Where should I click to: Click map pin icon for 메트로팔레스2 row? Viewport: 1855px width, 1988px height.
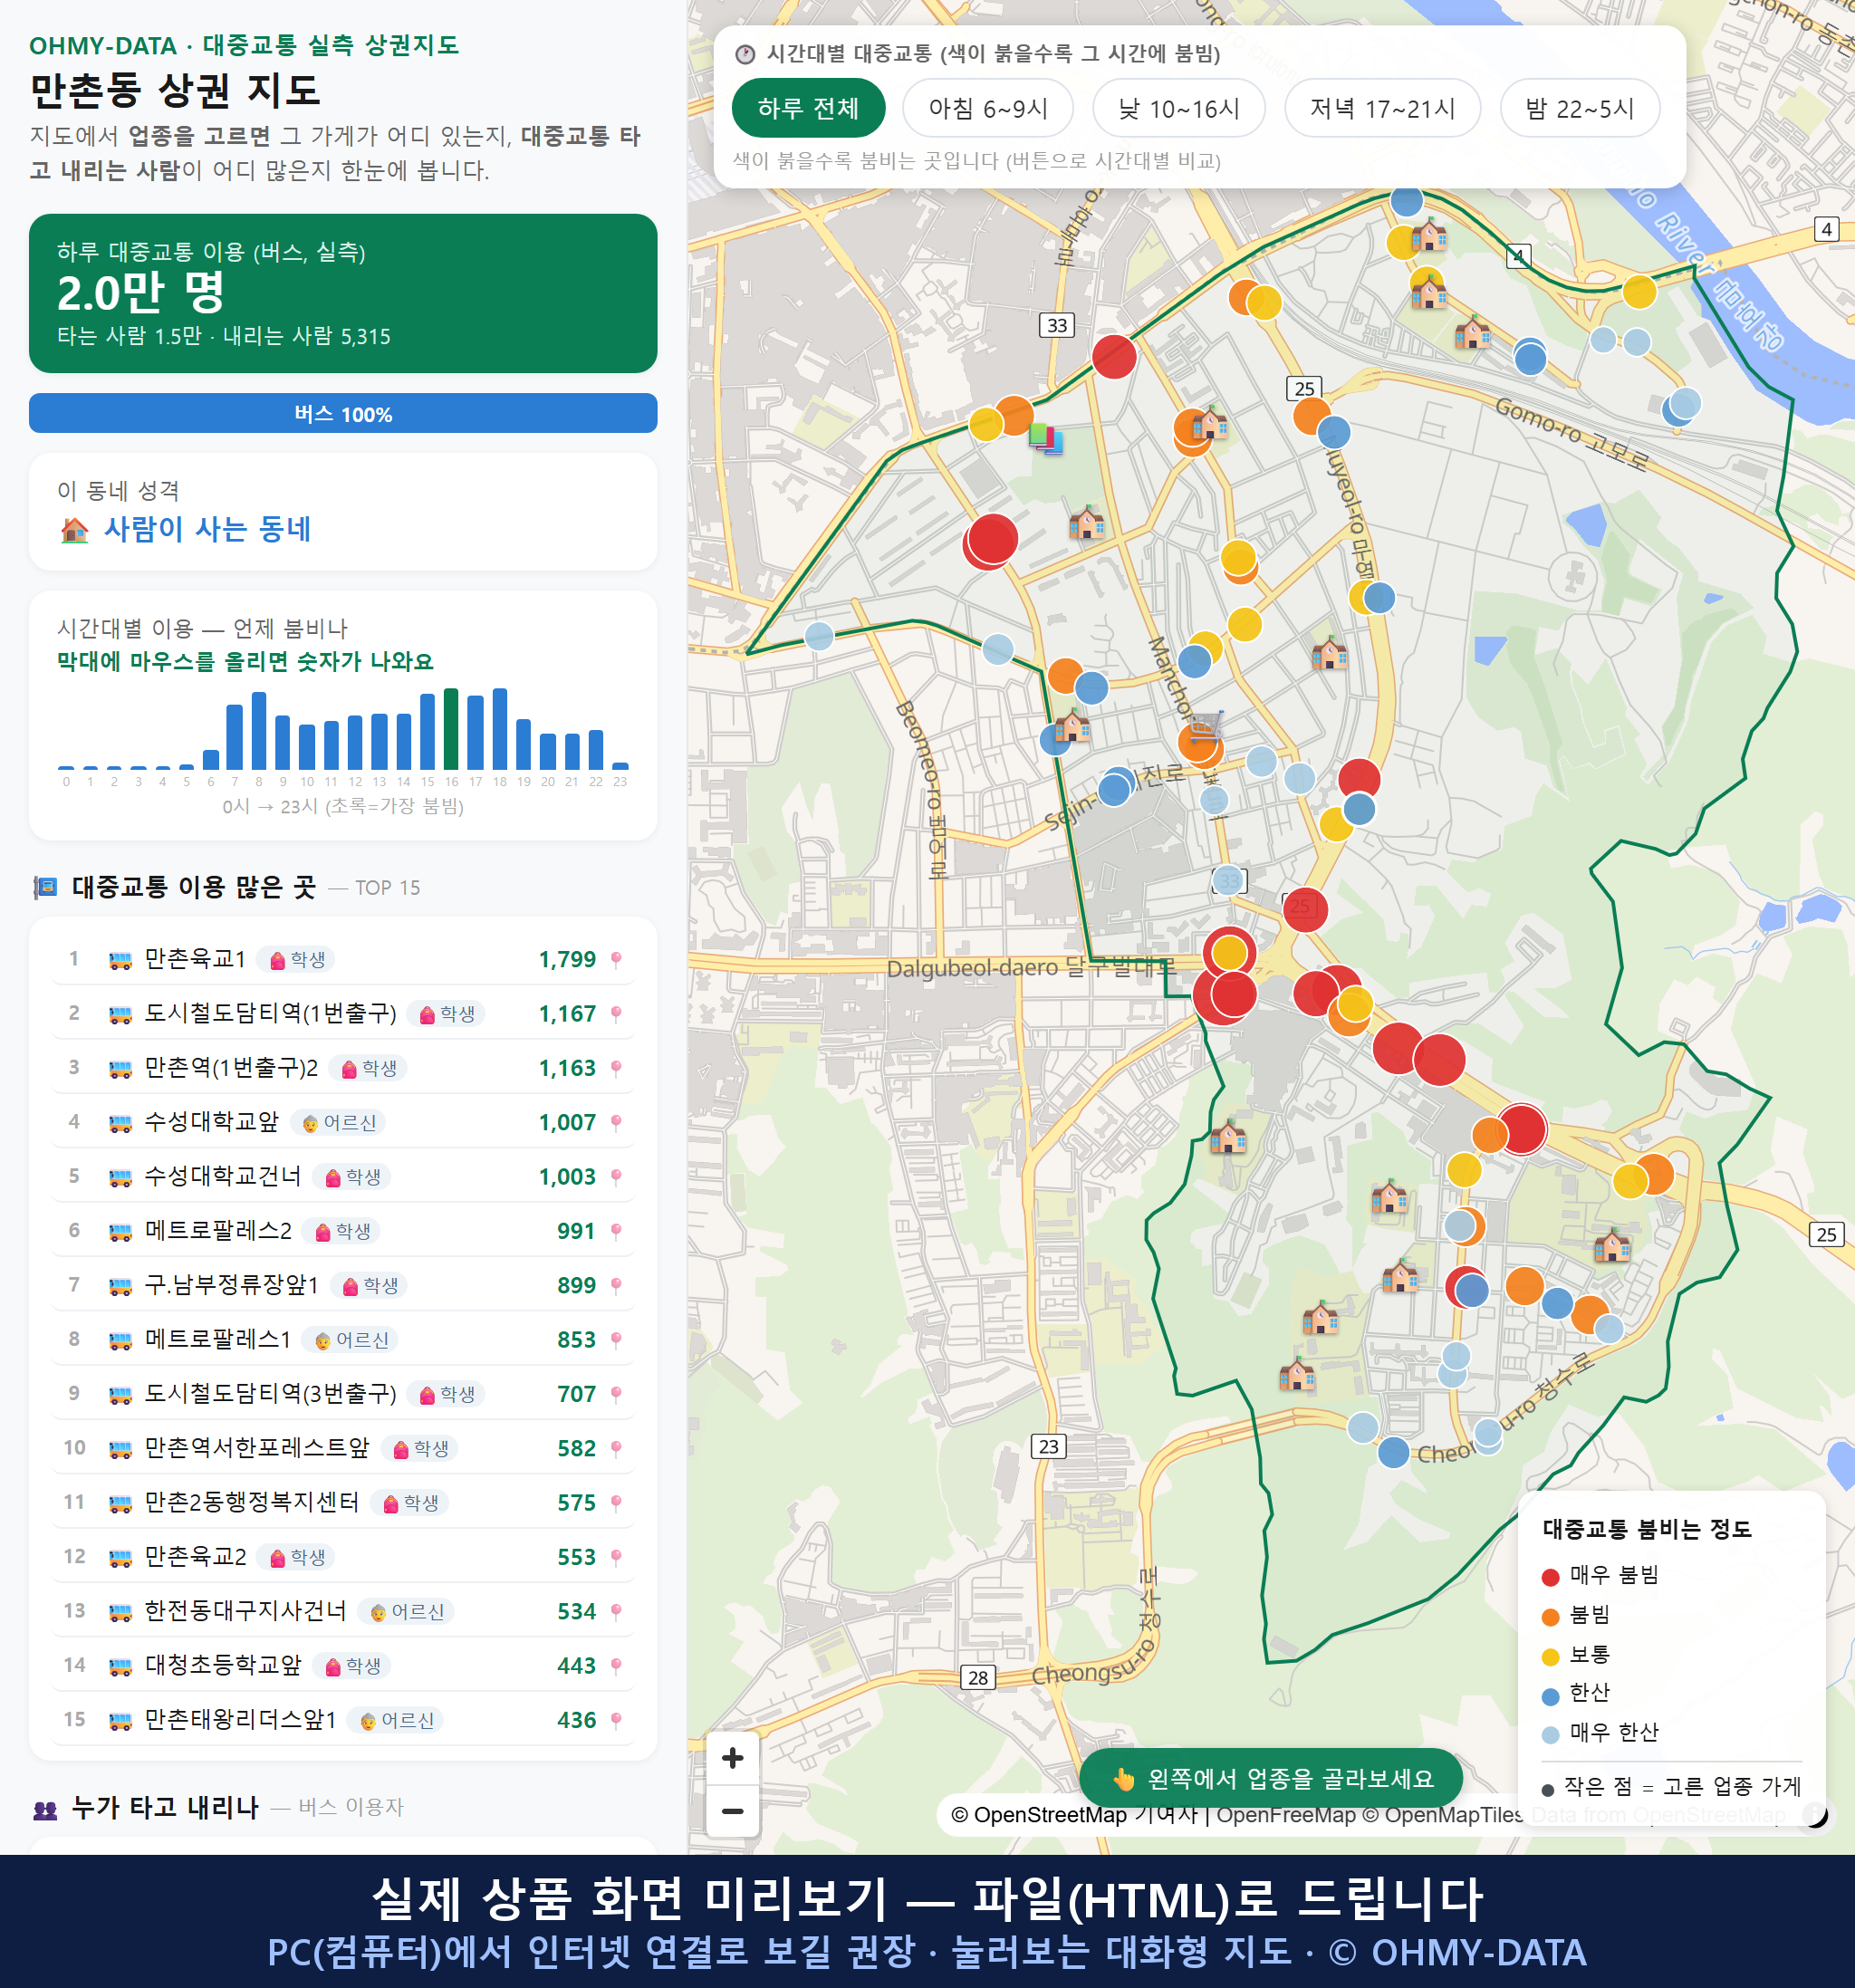coord(616,1231)
